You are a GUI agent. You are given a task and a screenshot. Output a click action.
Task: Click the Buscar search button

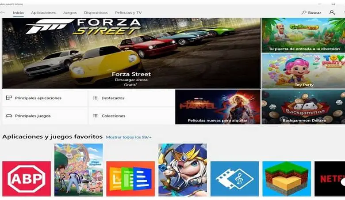tap(311, 12)
